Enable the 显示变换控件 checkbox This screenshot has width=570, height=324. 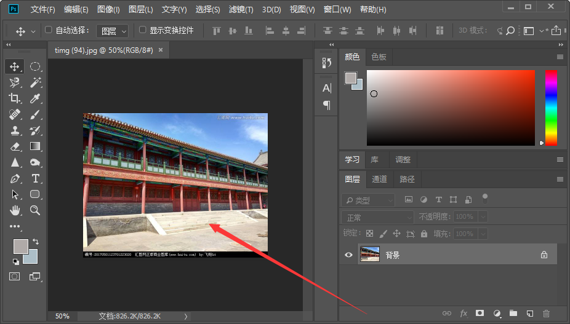tap(143, 30)
